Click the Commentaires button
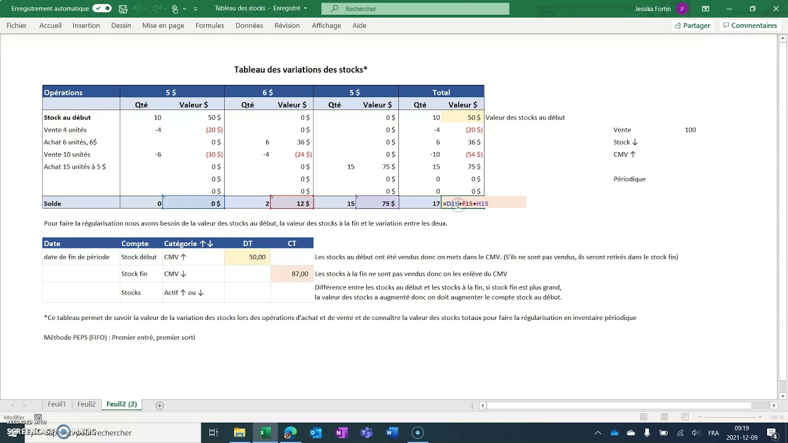 point(750,25)
